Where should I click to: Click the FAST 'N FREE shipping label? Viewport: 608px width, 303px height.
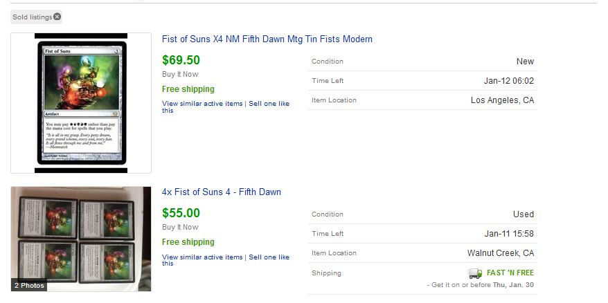(x=510, y=273)
